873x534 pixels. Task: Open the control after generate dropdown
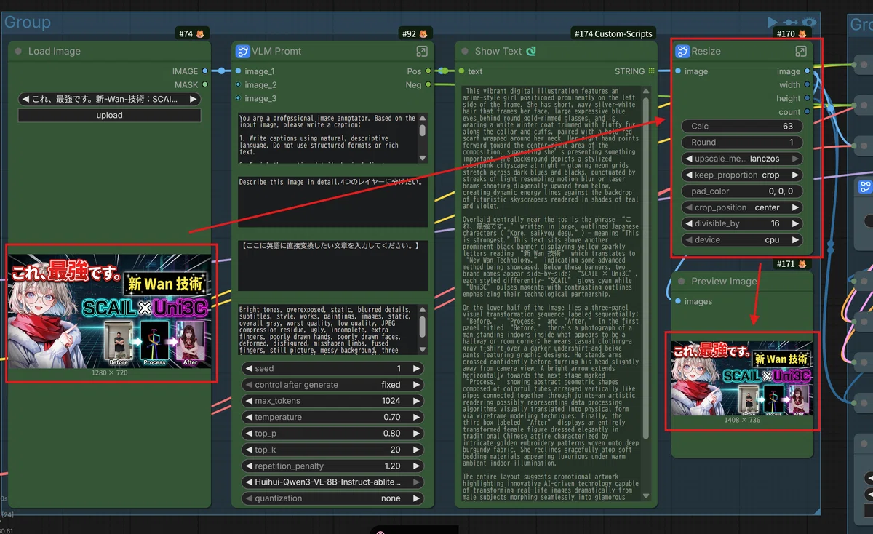(332, 385)
